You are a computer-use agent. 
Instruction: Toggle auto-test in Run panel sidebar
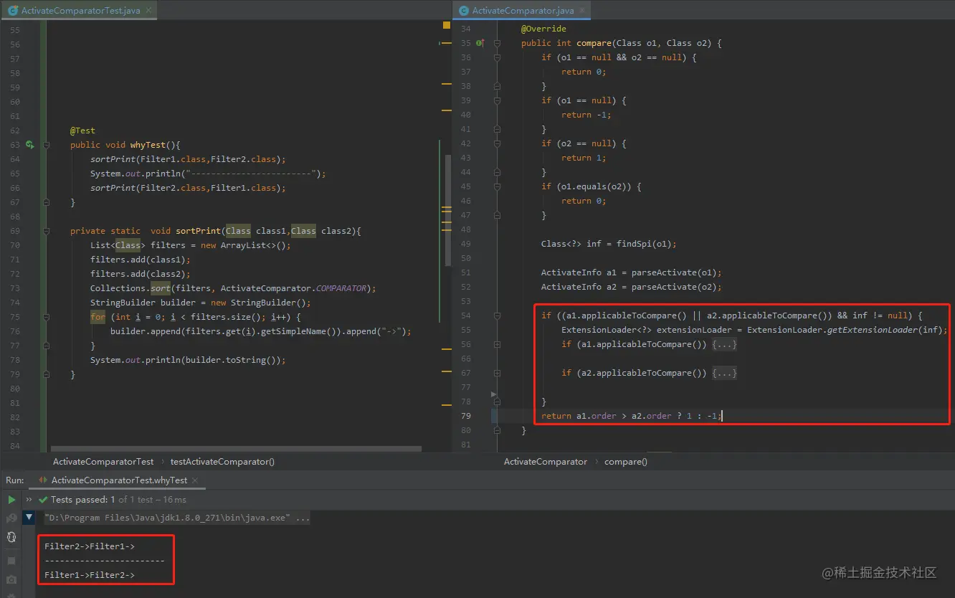11,536
